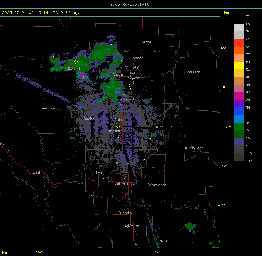Select the yellow diamond marker below Cochrane
This screenshot has width=262, height=256.
pos(103,179)
